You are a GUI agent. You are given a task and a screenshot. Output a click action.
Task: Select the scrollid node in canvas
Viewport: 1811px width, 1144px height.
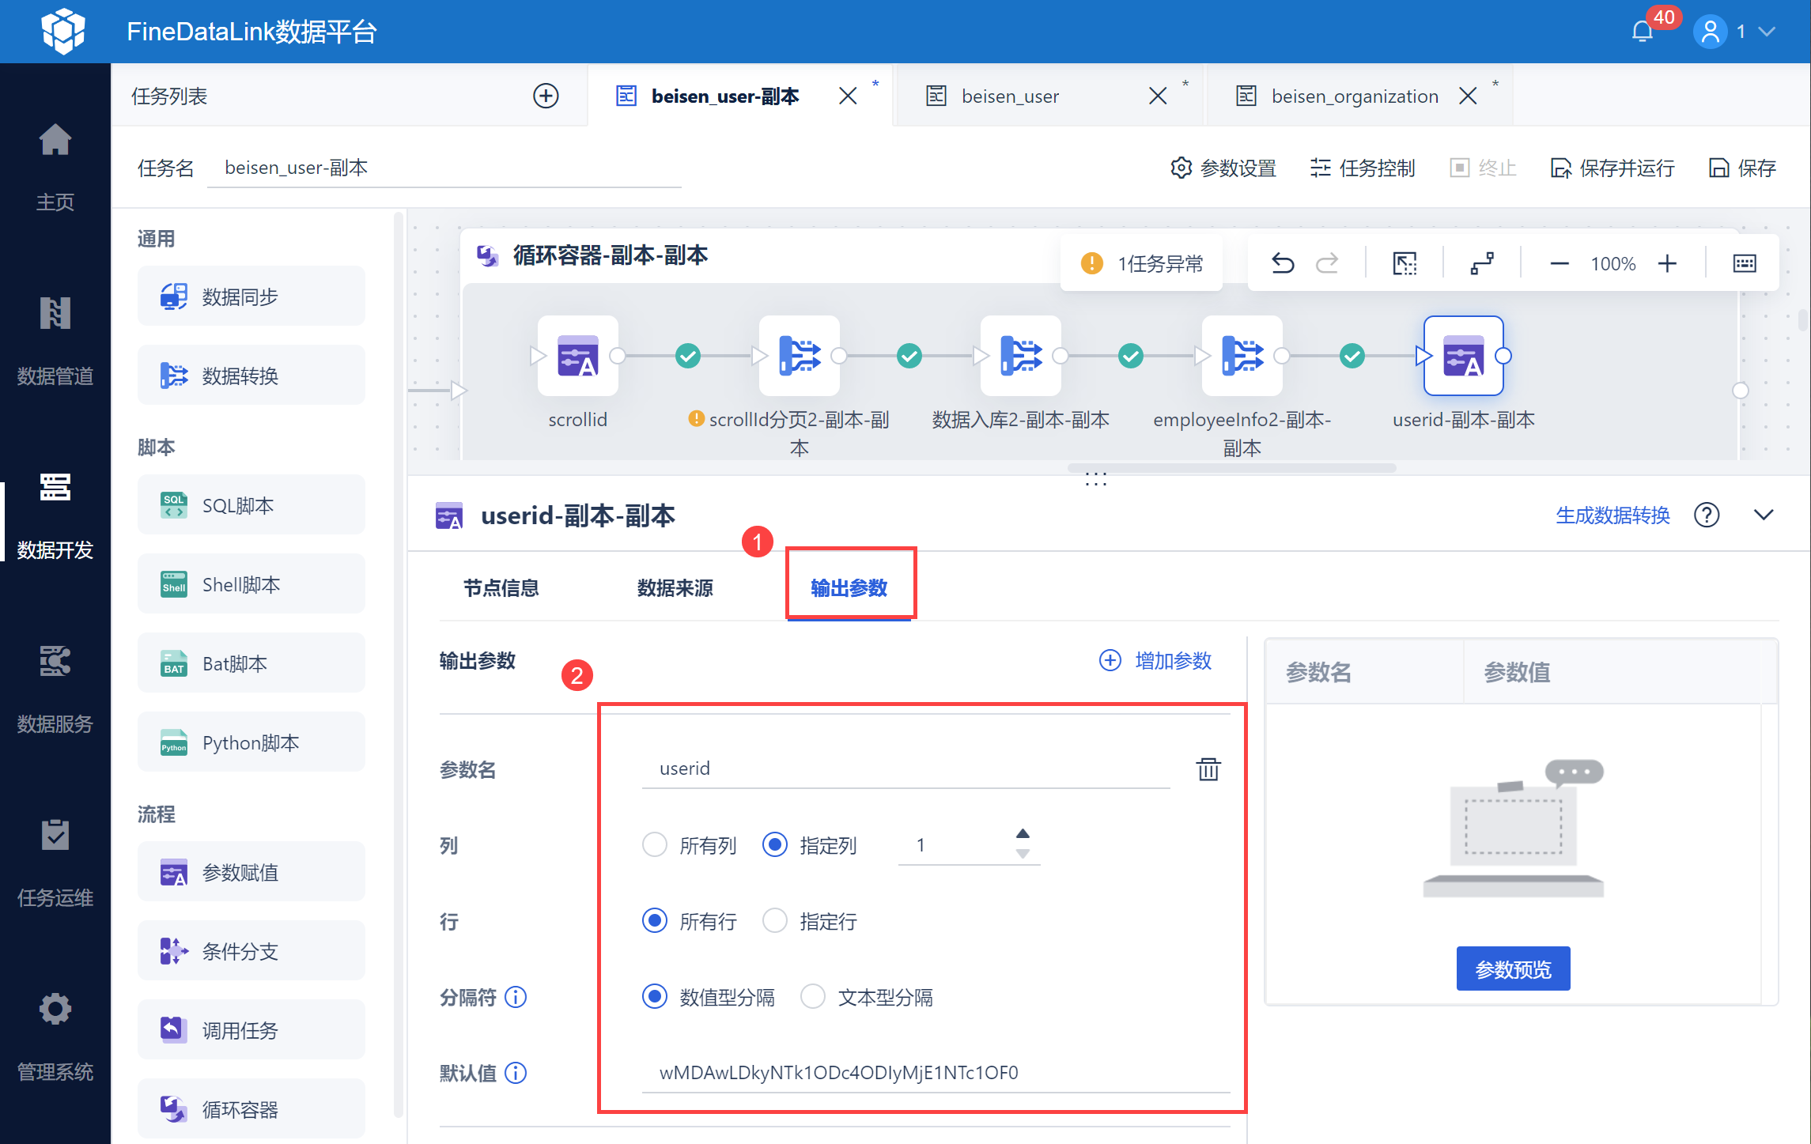[578, 356]
